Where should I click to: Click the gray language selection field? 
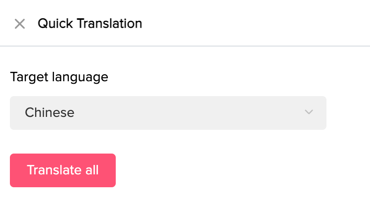[168, 113]
